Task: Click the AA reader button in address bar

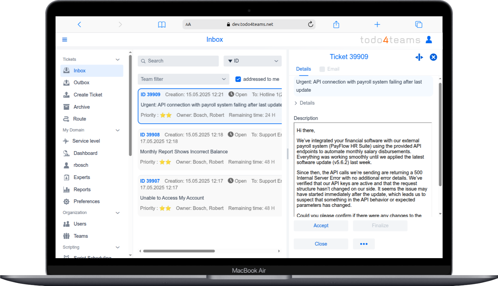Action: 188,24
